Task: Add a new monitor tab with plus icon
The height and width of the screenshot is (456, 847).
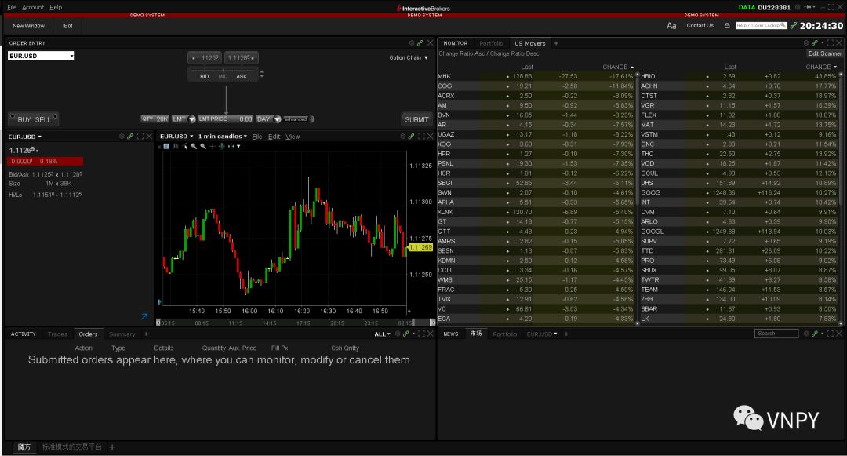Action: point(556,43)
